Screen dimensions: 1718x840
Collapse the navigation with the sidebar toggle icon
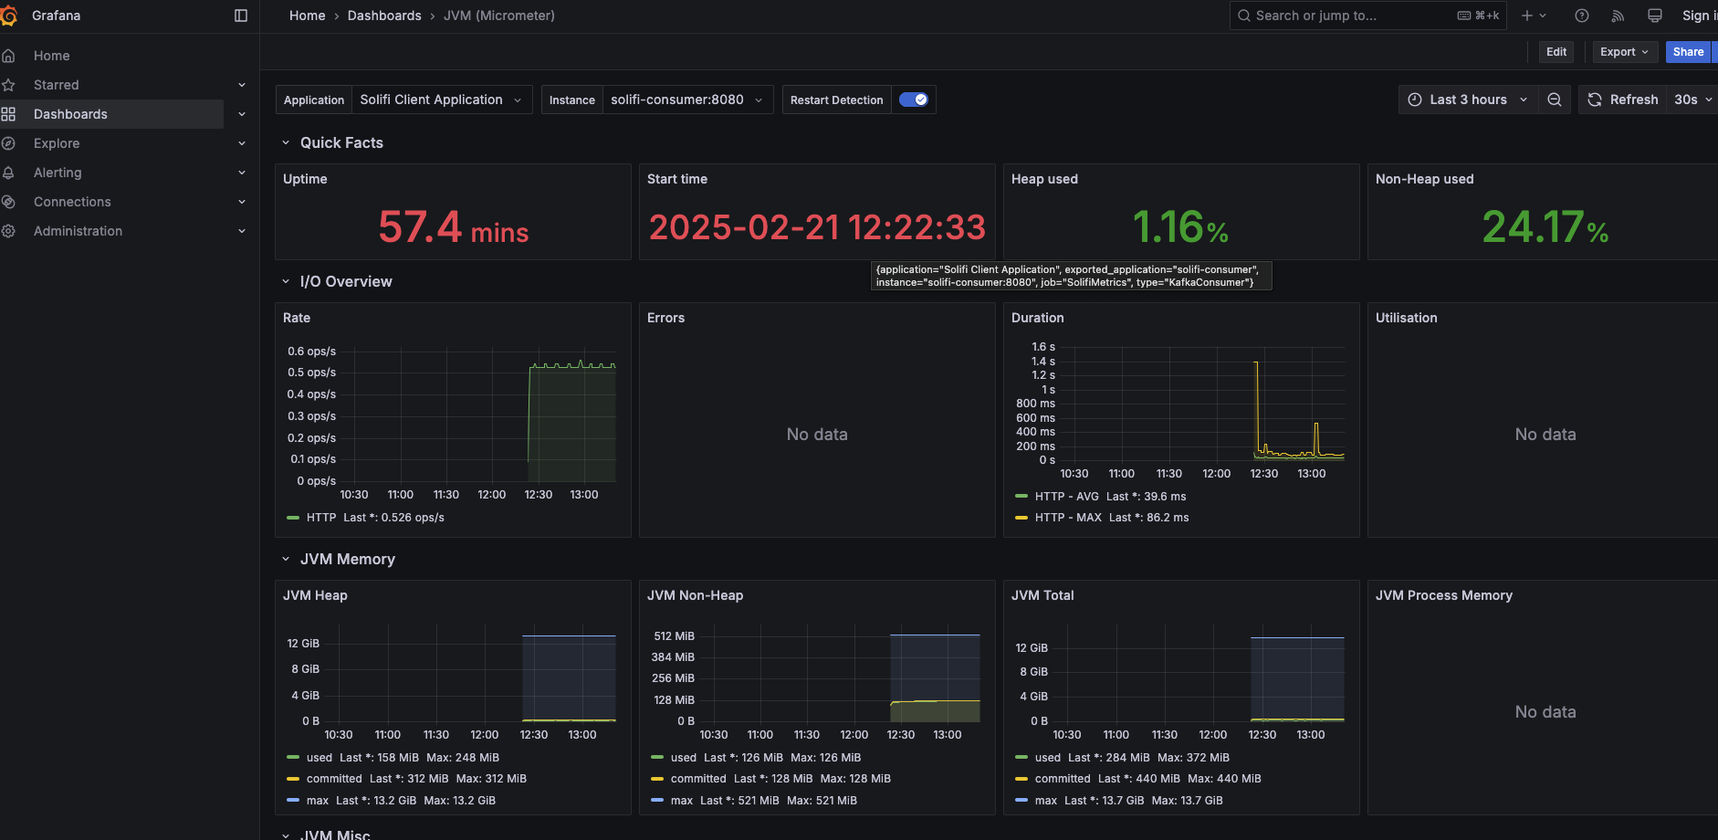(x=240, y=15)
